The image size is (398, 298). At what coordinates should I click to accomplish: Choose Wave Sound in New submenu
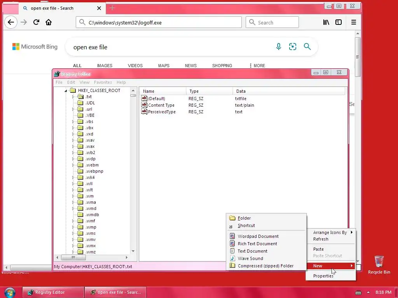coord(266,258)
